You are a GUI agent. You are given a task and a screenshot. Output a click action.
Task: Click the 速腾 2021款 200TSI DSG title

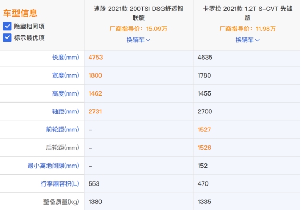(138, 13)
